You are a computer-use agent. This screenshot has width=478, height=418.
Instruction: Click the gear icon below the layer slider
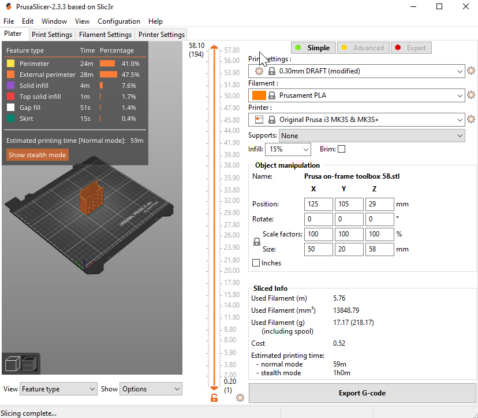coord(240,398)
